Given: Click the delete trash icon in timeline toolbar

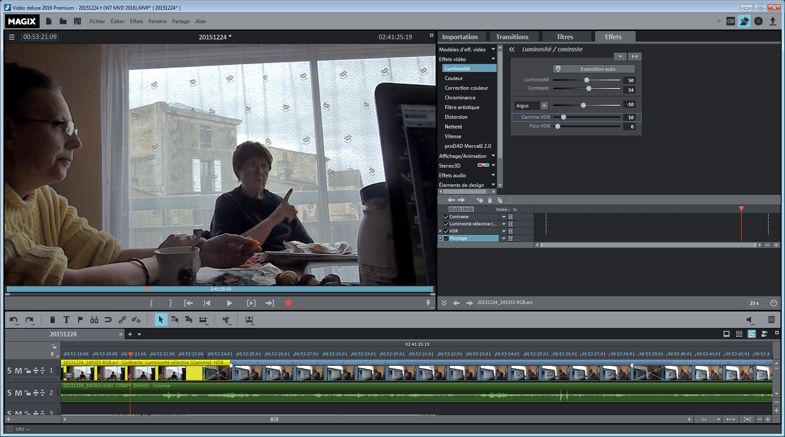Looking at the screenshot, I should tap(52, 320).
